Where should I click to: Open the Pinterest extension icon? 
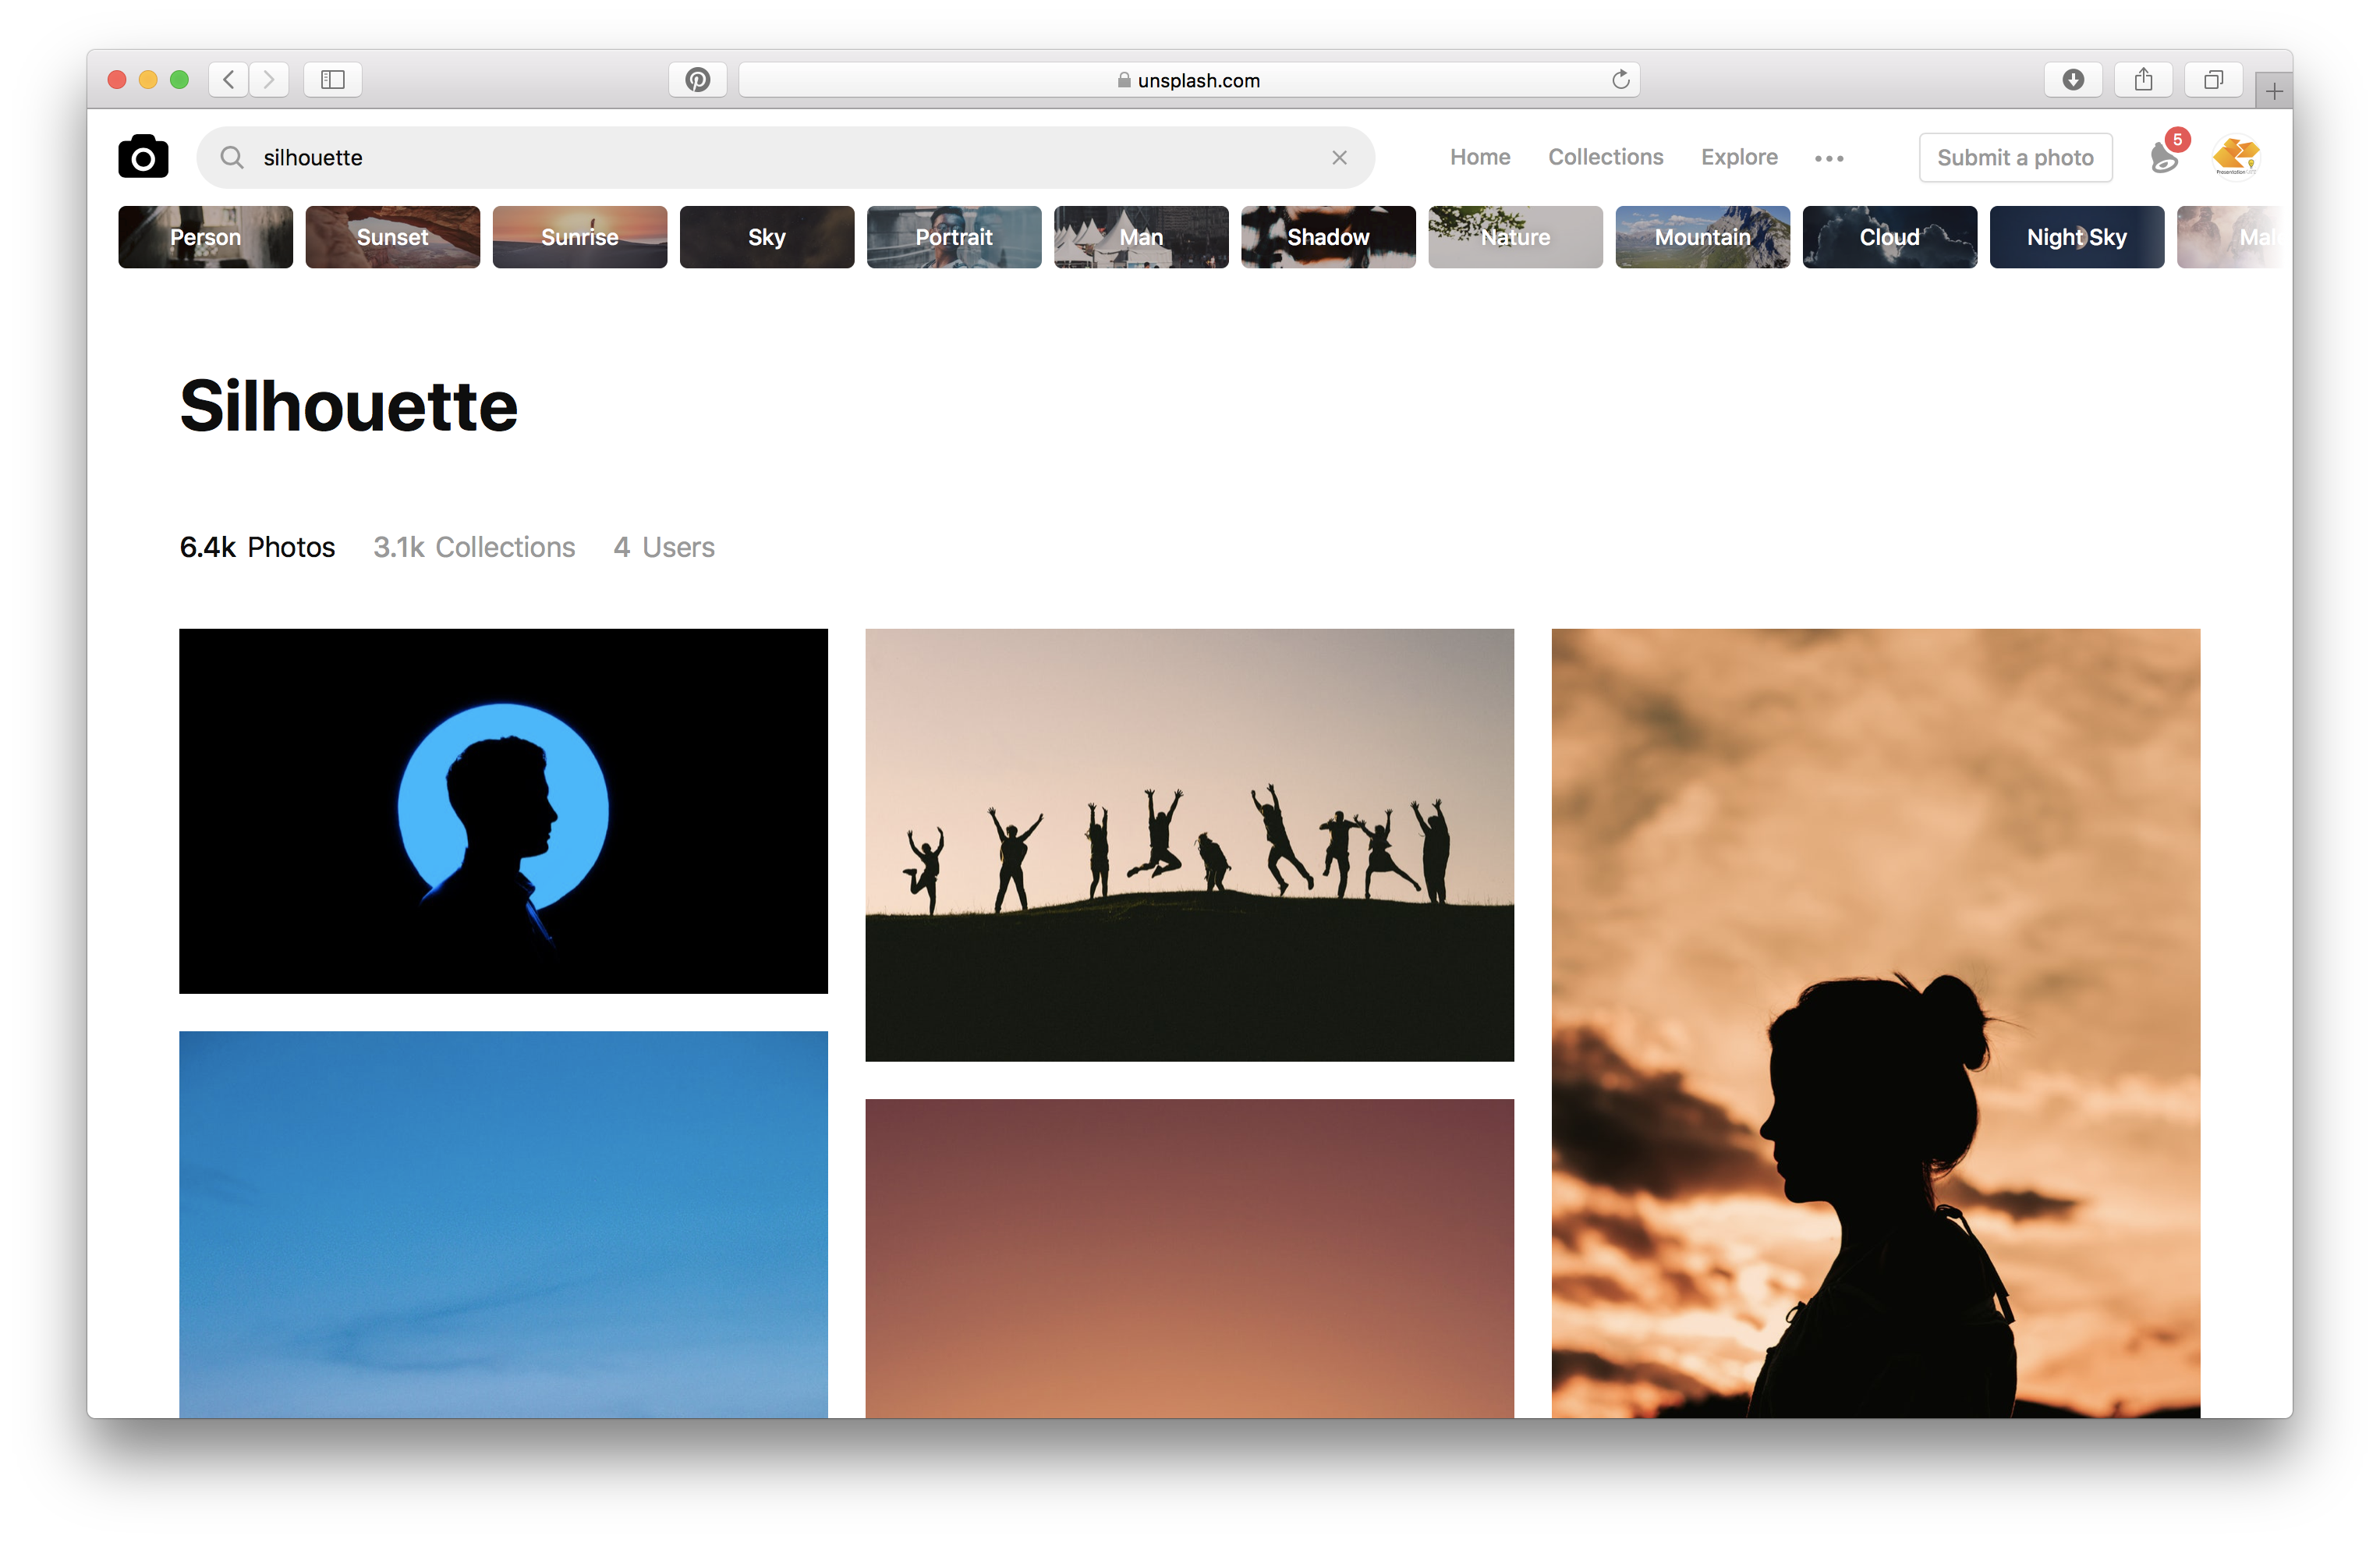[698, 79]
